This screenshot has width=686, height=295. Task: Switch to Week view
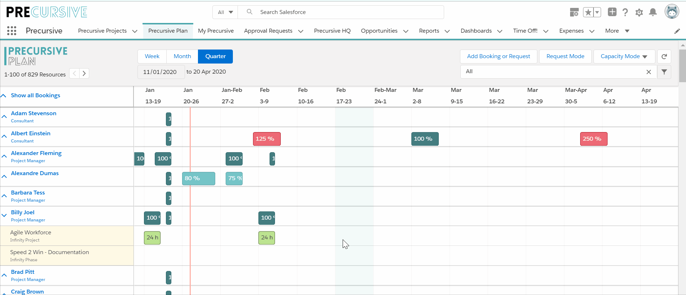click(x=152, y=56)
